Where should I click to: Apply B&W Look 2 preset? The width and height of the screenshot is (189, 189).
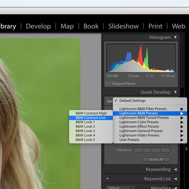91,126
